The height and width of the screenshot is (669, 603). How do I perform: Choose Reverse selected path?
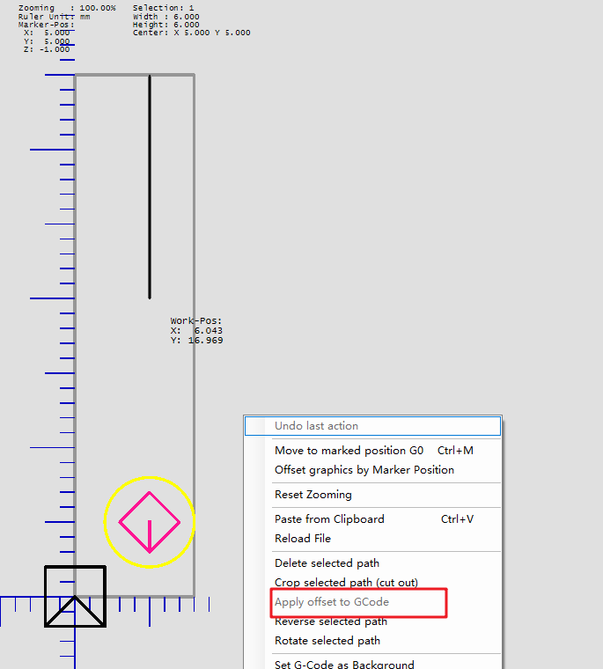point(330,621)
